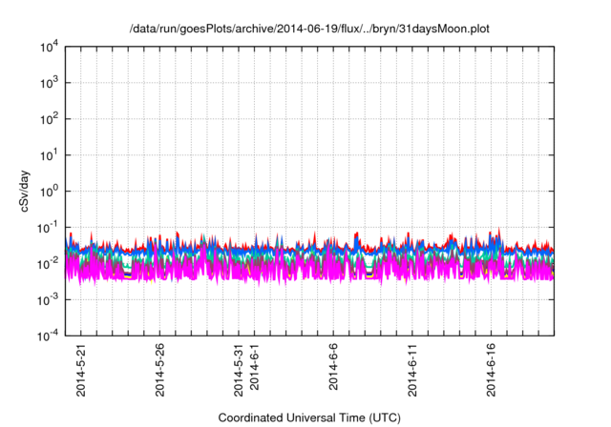Image resolution: width=611 pixels, height=427 pixels.
Task: Click the 10^-3 y-axis tick label
Action: (x=48, y=299)
